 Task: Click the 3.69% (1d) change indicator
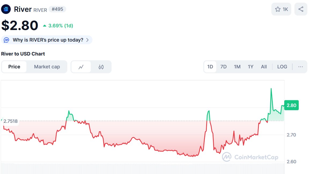tap(58, 26)
